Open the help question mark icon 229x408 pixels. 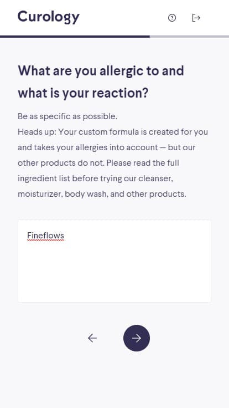coord(172,18)
